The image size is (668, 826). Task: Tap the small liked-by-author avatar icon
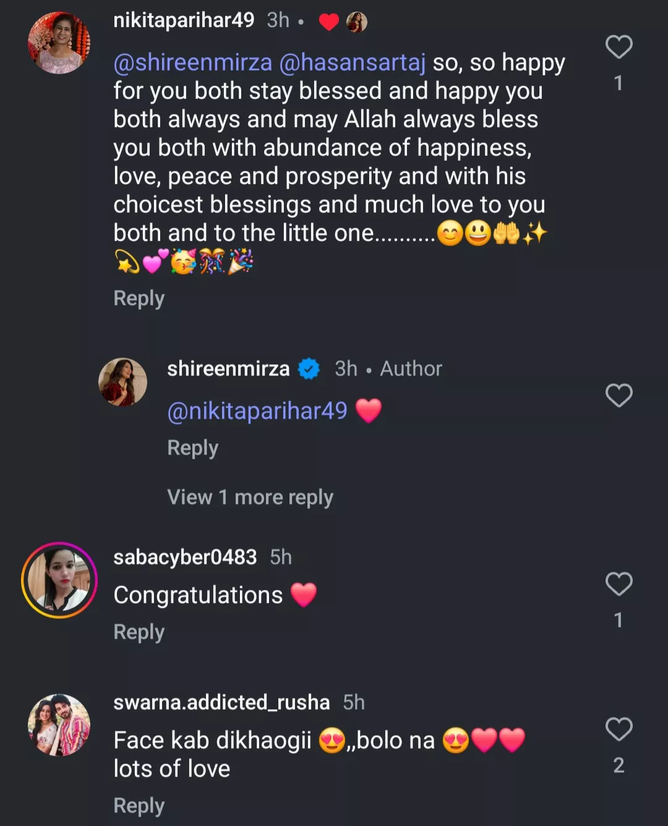click(x=357, y=22)
